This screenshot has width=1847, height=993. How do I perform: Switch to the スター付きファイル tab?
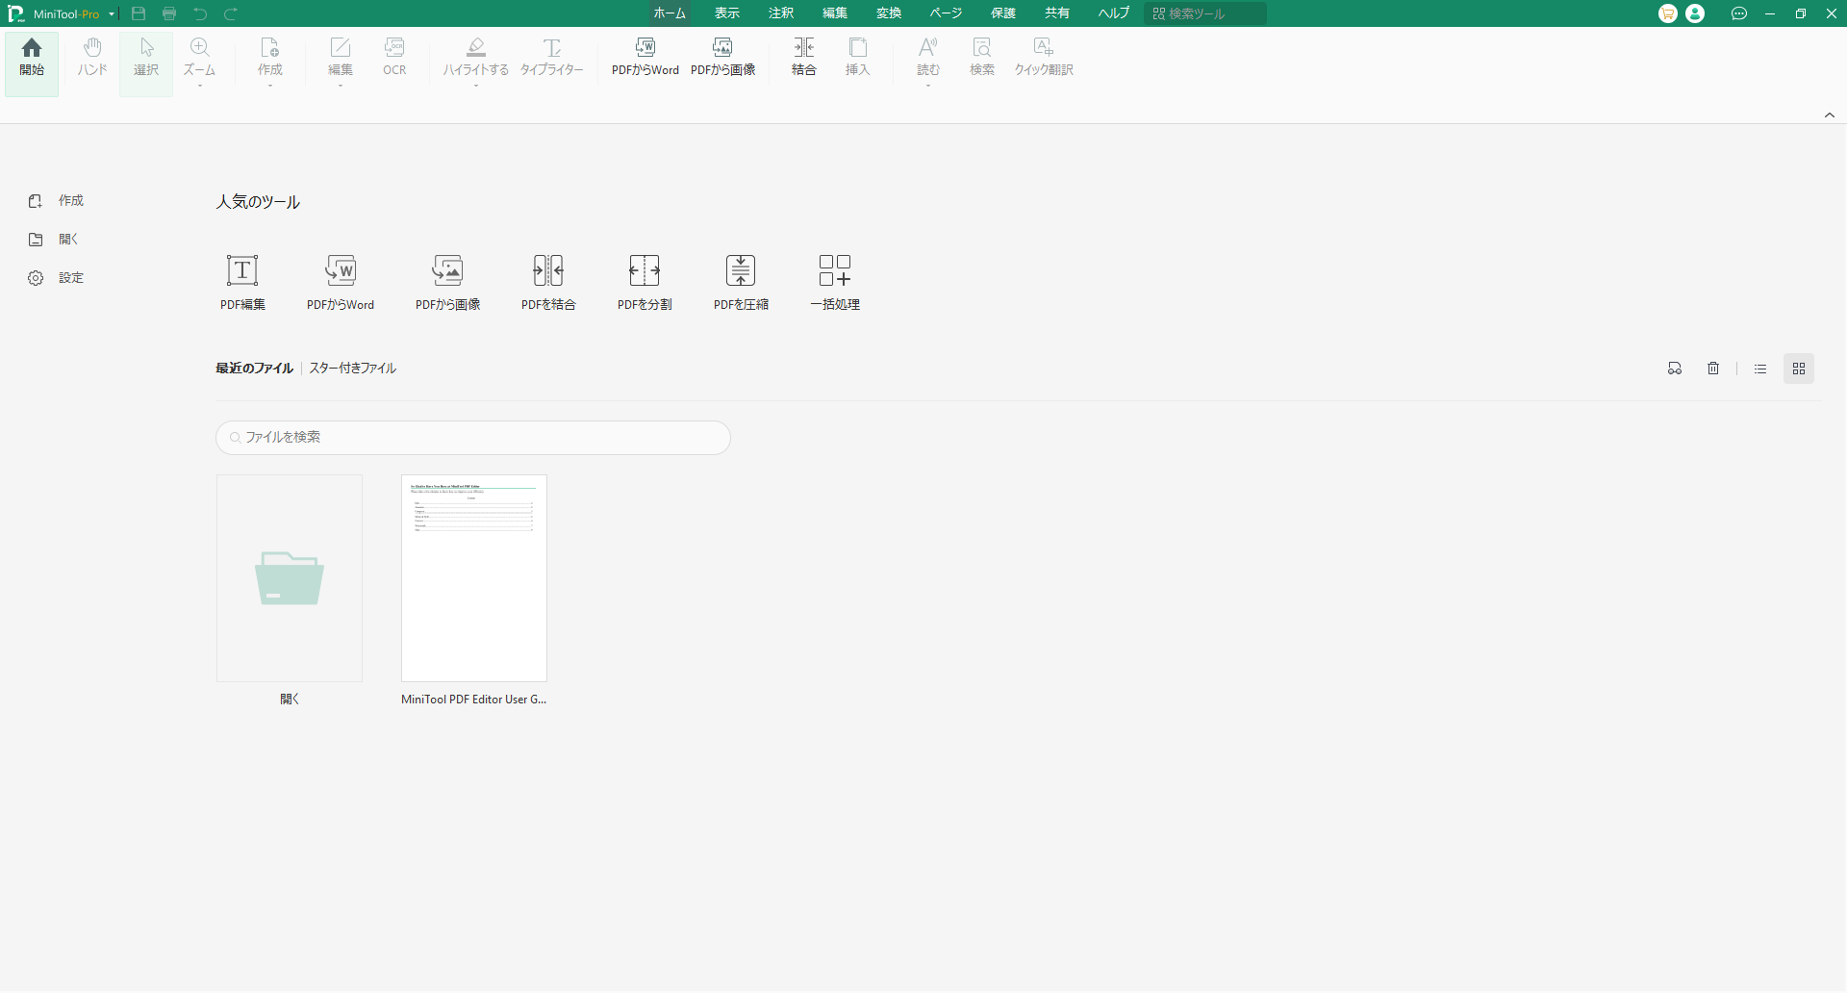(x=352, y=369)
